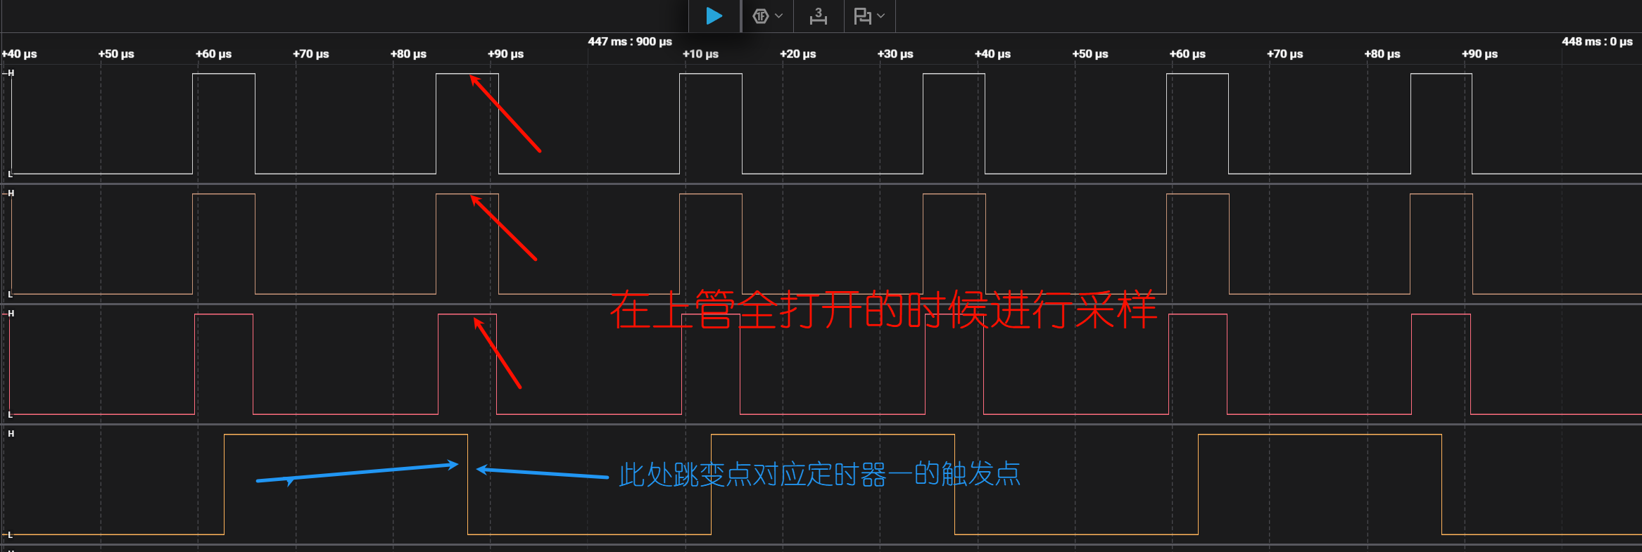Click the 448 ms : 0 µs timeline label
This screenshot has height=552, width=1642.
[1596, 41]
